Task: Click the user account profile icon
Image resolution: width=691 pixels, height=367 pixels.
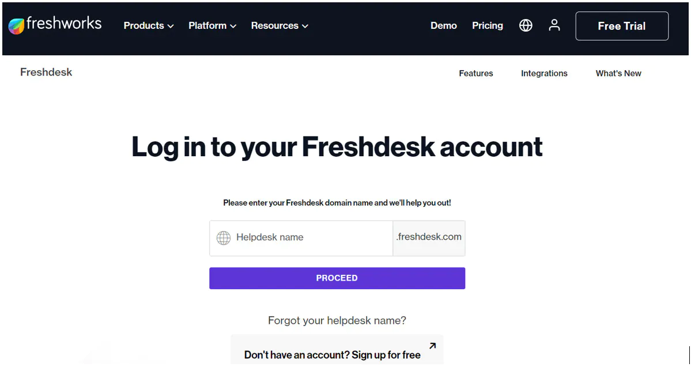Action: pyautogui.click(x=554, y=25)
